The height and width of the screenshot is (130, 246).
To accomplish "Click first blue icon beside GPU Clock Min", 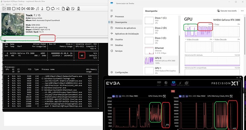I will click(x=113, y=96).
